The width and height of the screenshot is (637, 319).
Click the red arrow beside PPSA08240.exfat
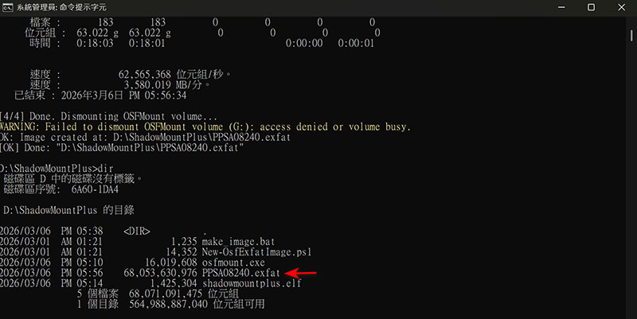(301, 273)
